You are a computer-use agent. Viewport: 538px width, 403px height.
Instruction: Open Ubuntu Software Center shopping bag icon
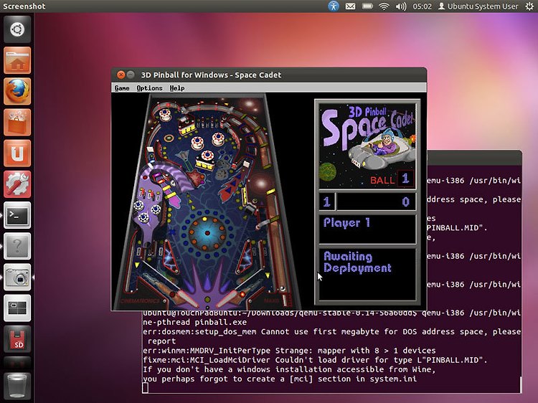(x=17, y=122)
